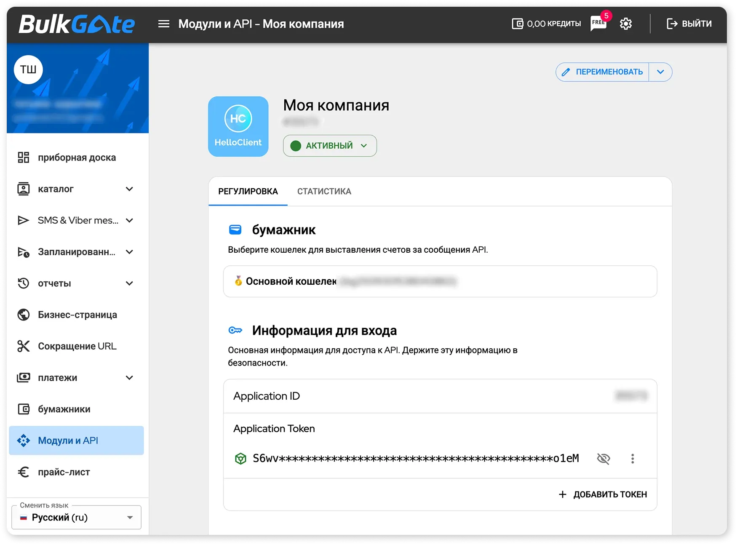This screenshot has height=545, width=737.
Task: Reveal the hidden Application Token
Action: [604, 459]
